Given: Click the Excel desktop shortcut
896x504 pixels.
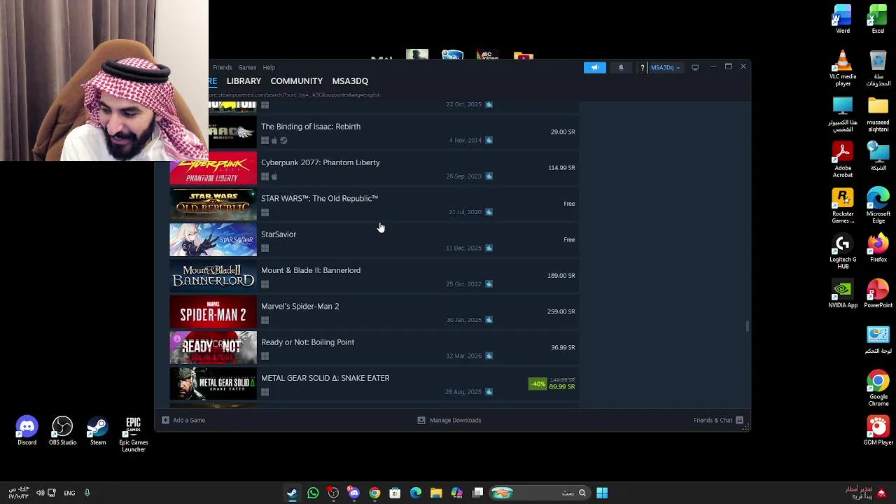Looking at the screenshot, I should pos(878,20).
